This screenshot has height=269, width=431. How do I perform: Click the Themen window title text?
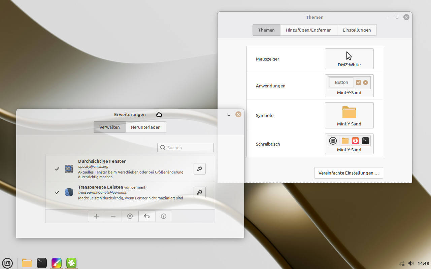coord(315,17)
